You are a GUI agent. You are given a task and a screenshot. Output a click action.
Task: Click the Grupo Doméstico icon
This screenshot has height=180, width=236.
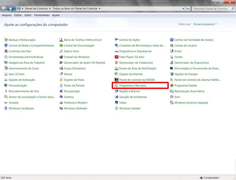pyautogui.click(x=61, y=68)
